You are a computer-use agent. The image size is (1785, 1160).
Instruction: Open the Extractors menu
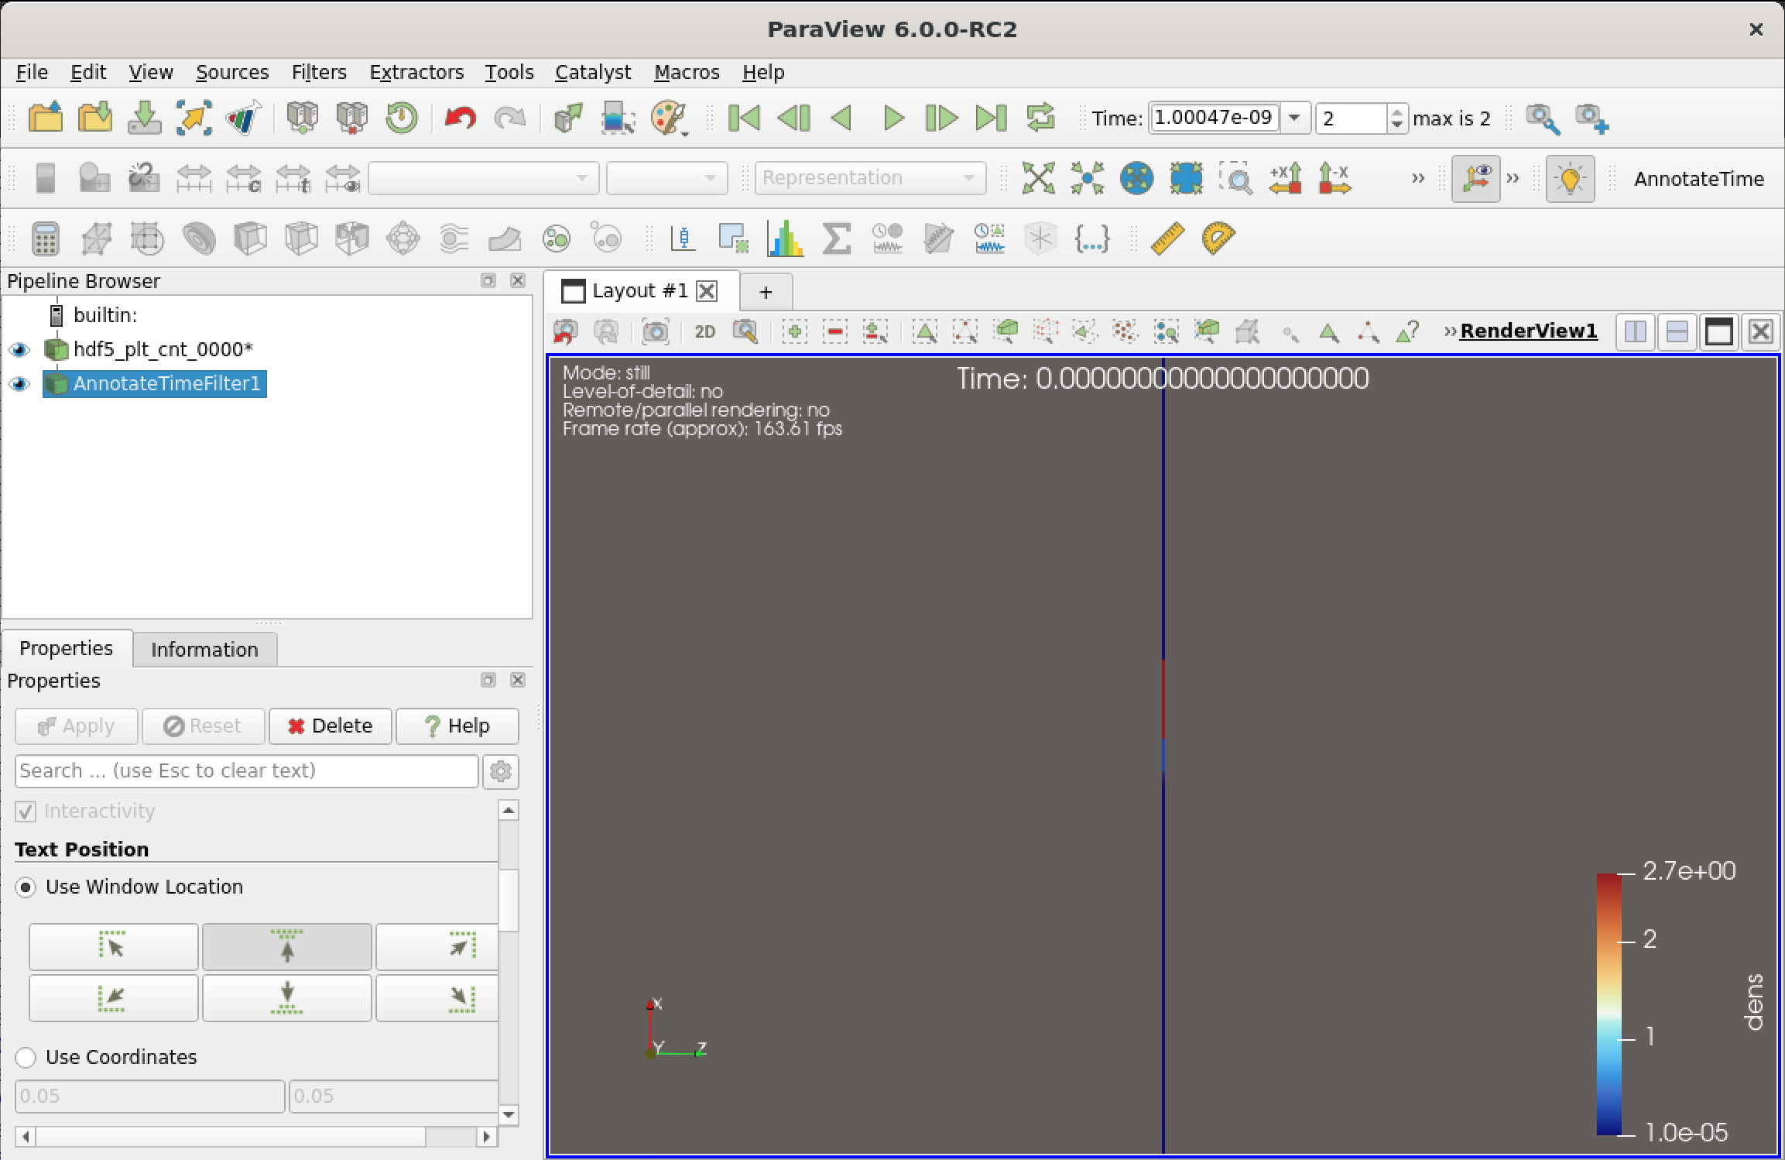click(416, 72)
